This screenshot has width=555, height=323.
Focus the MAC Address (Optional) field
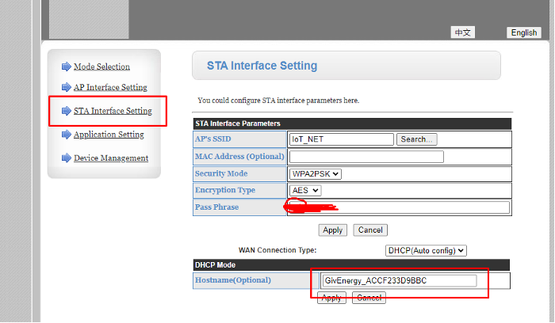366,157
